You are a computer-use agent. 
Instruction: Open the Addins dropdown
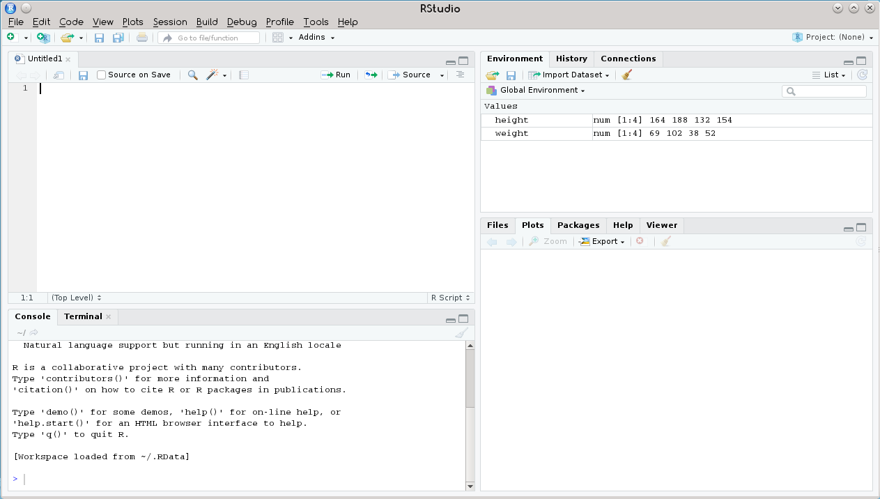316,38
